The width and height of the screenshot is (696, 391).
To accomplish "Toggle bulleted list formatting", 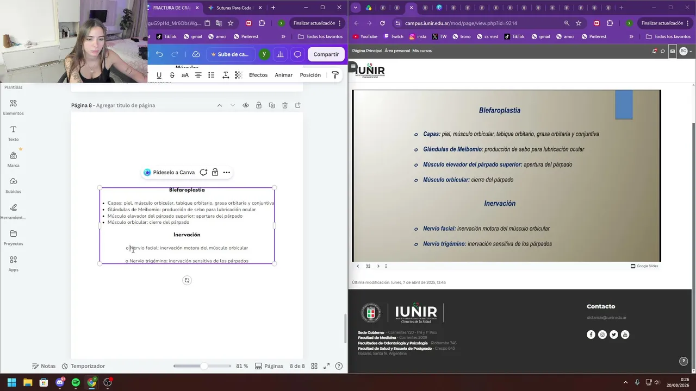I will click(x=211, y=75).
